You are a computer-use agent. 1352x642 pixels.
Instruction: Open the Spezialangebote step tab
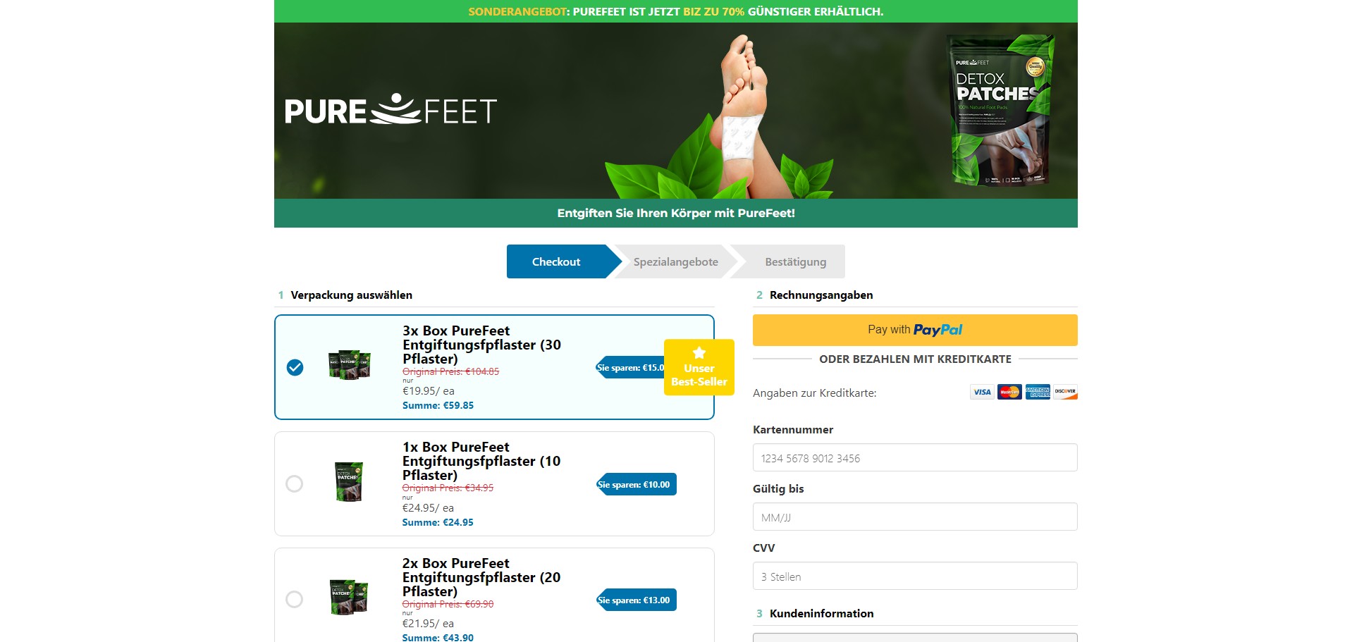(675, 261)
